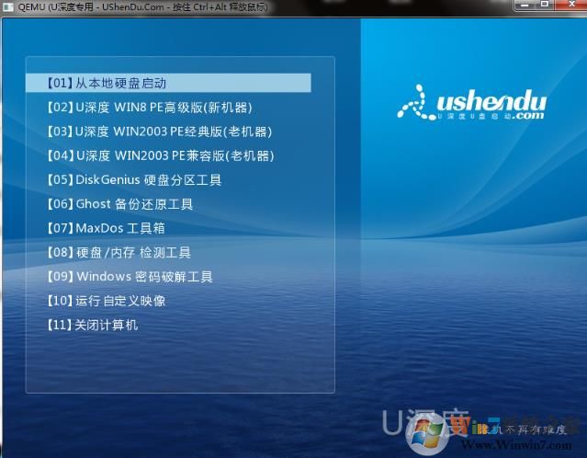Image resolution: width=587 pixels, height=458 pixels.
Task: Close the QEMU window
Action: (x=570, y=5)
